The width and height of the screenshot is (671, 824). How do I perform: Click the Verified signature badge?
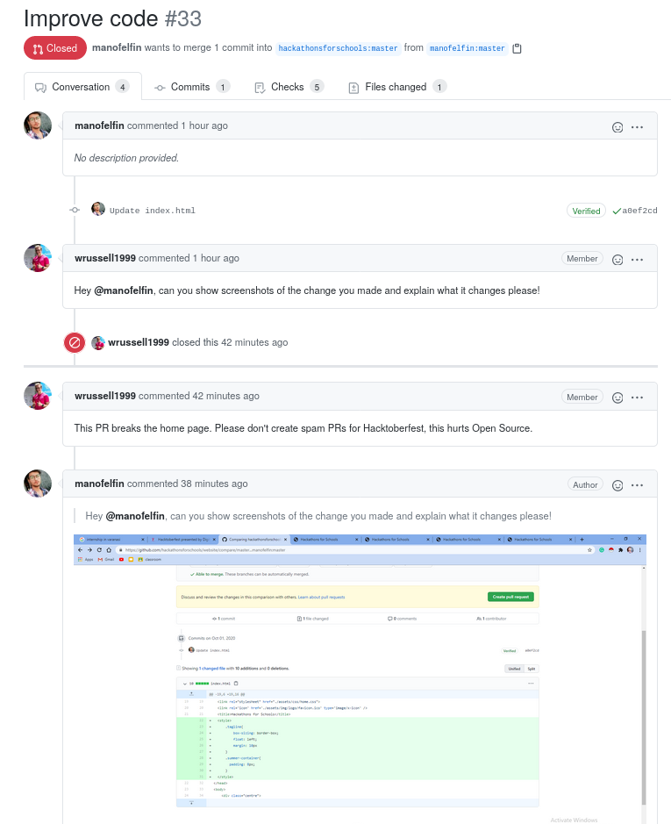coord(586,211)
